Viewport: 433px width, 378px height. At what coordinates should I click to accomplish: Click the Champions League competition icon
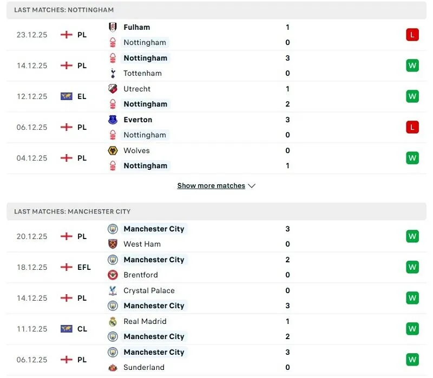(x=67, y=329)
